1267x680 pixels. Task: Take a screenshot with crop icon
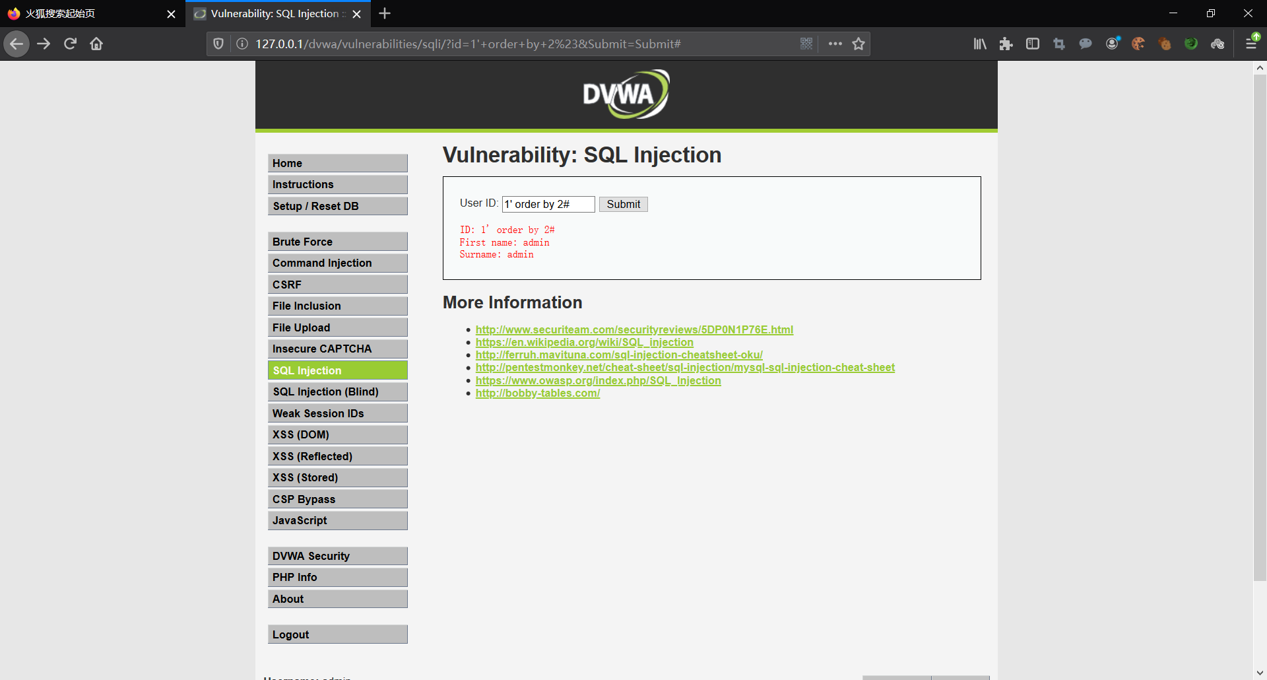point(1059,44)
